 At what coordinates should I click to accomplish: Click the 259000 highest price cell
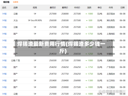coord(65,87)
